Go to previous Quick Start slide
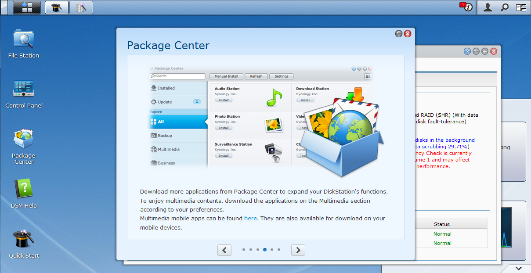Image resolution: width=531 pixels, height=273 pixels. (x=224, y=250)
